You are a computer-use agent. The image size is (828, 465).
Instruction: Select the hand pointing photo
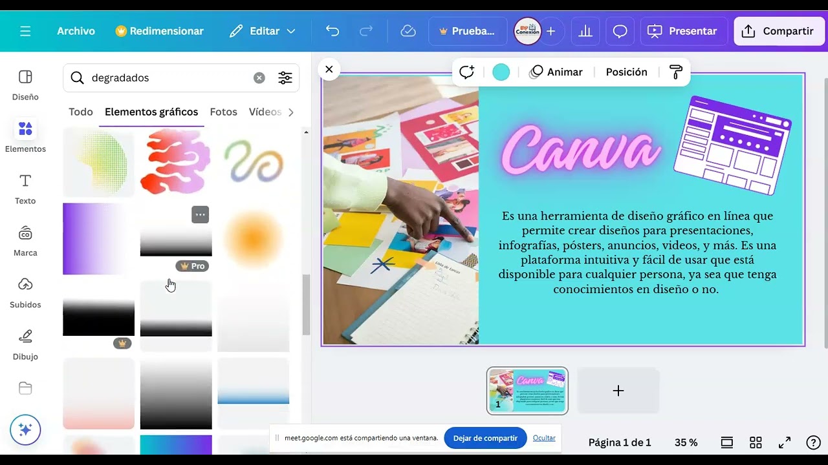click(401, 210)
